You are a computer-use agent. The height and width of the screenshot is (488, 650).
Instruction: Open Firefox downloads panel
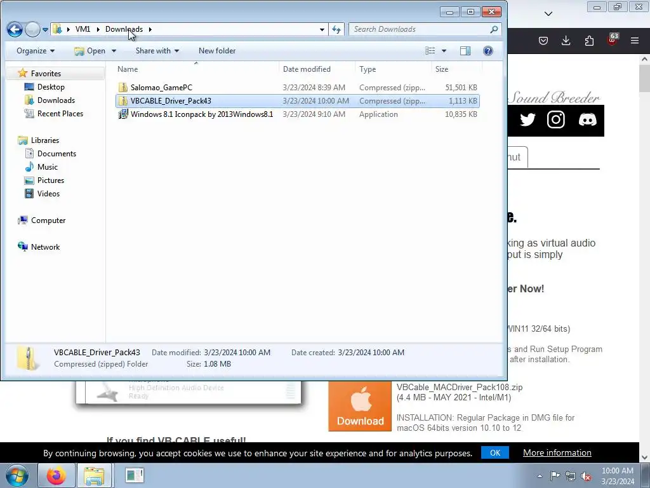[x=566, y=41]
